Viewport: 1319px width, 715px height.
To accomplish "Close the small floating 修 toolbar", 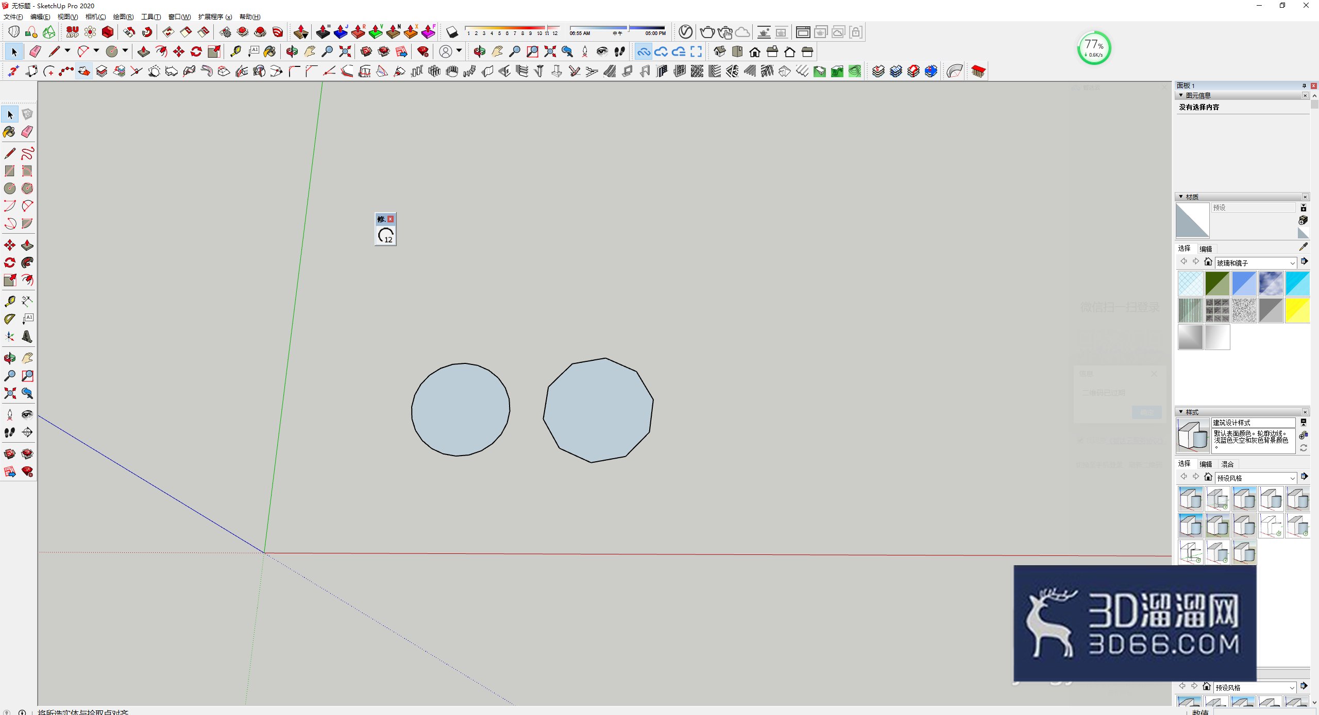I will [x=391, y=219].
